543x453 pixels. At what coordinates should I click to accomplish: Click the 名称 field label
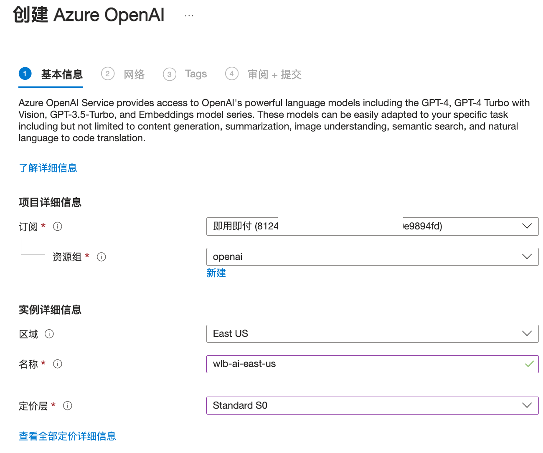tap(28, 364)
